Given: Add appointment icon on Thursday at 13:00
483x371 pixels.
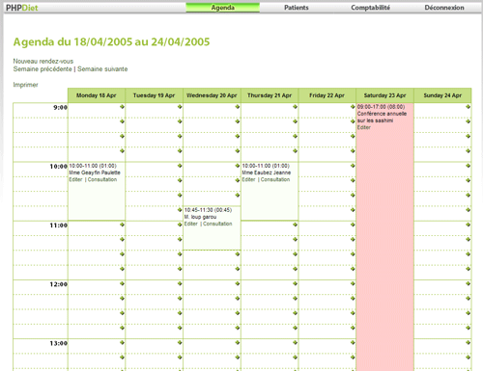Looking at the screenshot, I should tap(295, 343).
